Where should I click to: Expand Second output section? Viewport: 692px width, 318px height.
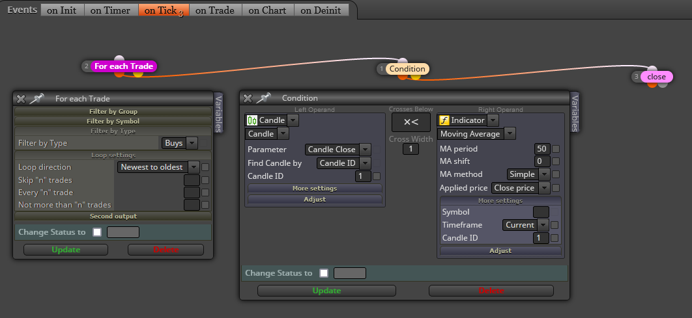[x=113, y=217]
